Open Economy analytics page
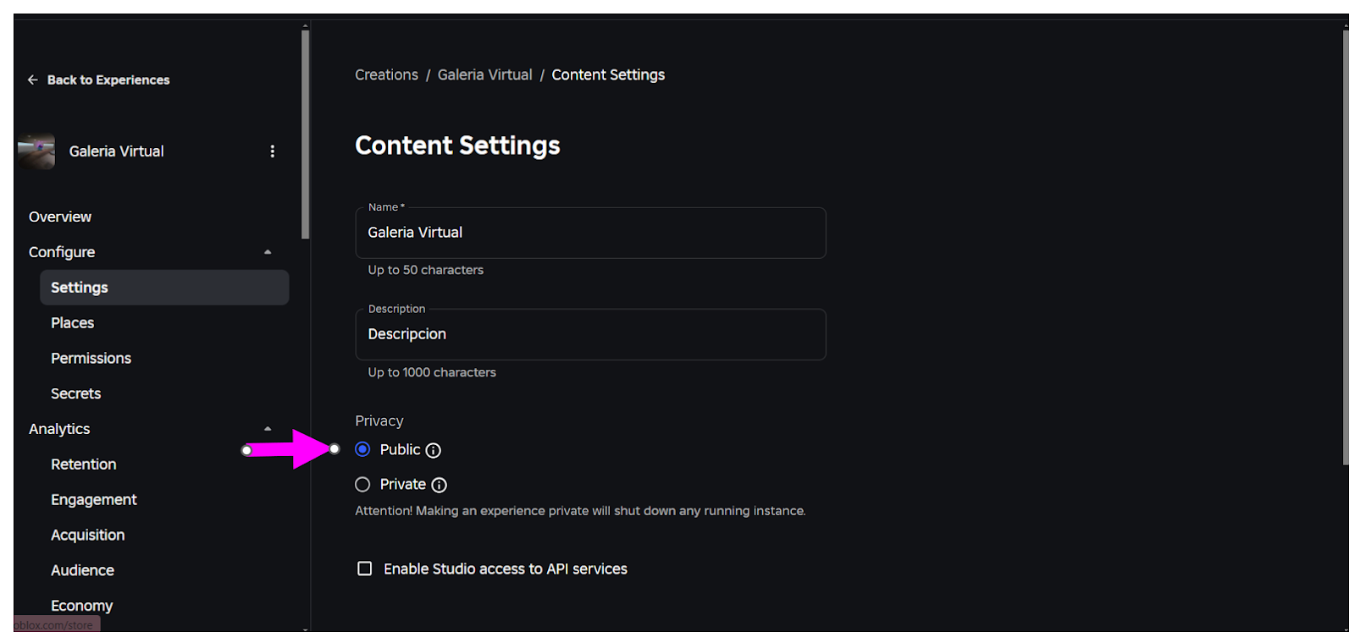This screenshot has height=643, width=1355. [x=82, y=606]
